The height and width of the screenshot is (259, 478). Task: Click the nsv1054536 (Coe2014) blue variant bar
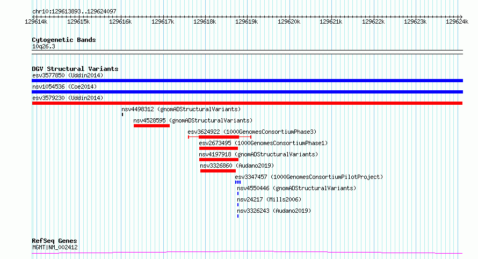[x=247, y=92]
